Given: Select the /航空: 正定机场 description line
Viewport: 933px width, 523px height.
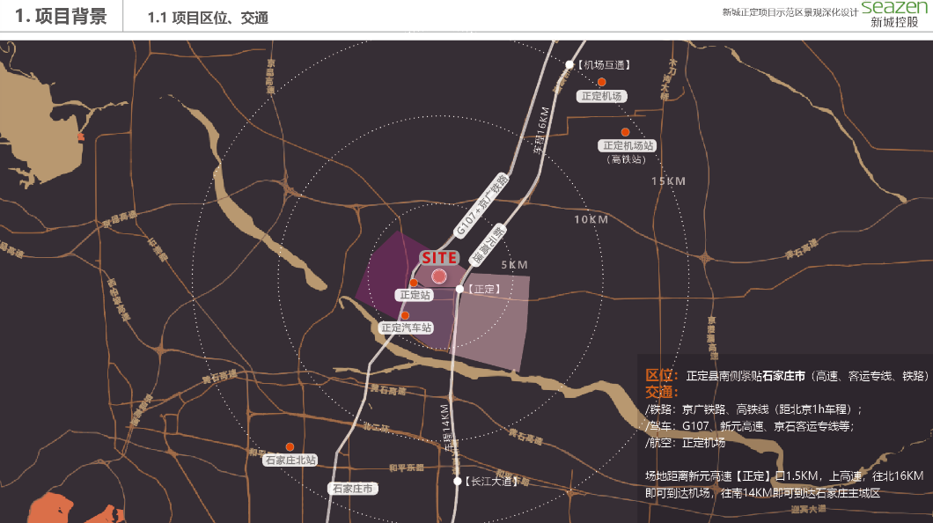Looking at the screenshot, I should tap(685, 443).
